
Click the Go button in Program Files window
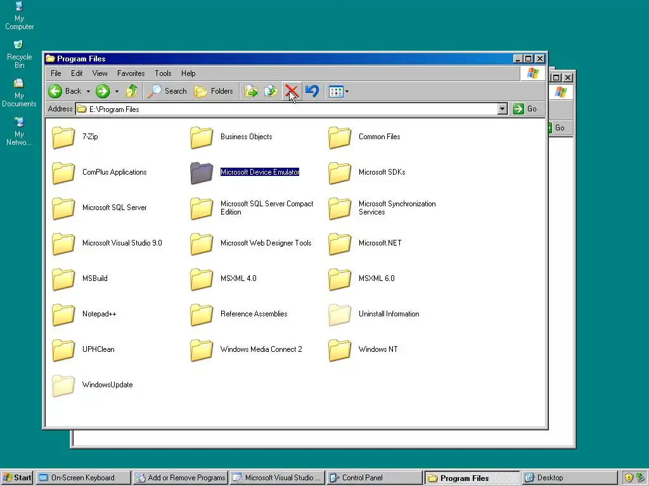525,109
